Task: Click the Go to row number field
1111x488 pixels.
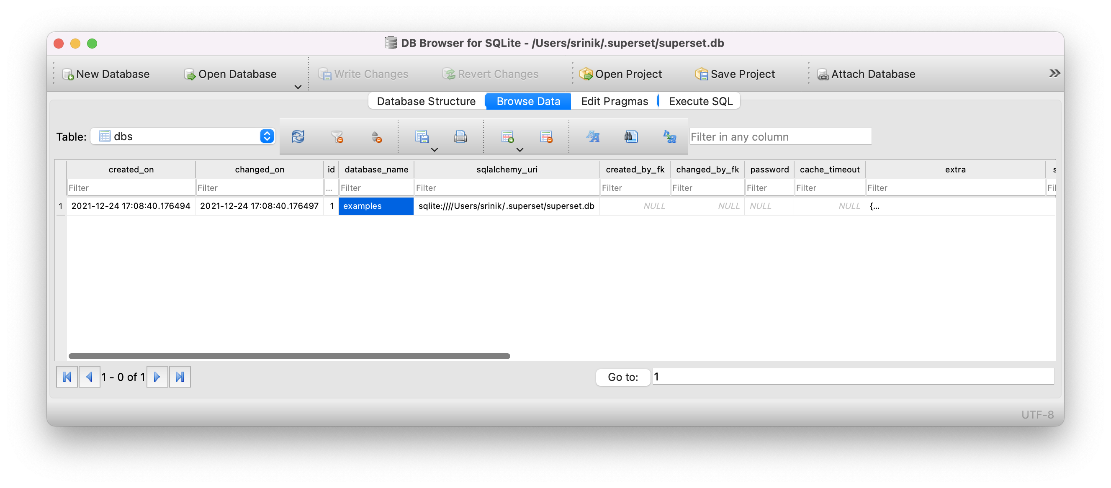Action: [853, 377]
